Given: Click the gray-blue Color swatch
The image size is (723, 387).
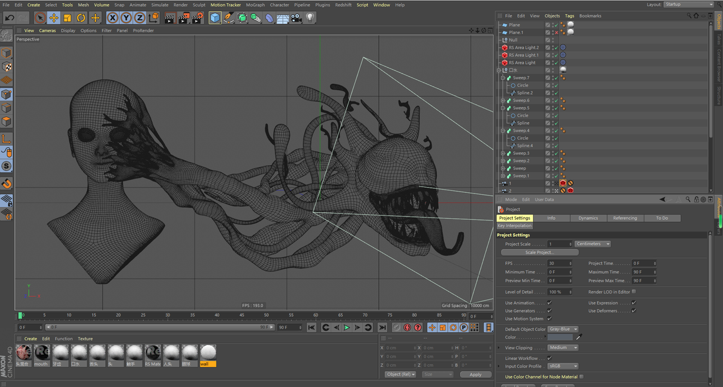Looking at the screenshot, I should (x=560, y=337).
